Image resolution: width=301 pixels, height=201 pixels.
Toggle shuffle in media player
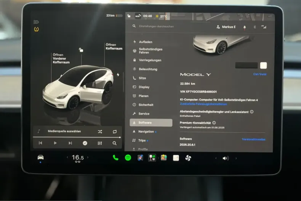coord(100,132)
